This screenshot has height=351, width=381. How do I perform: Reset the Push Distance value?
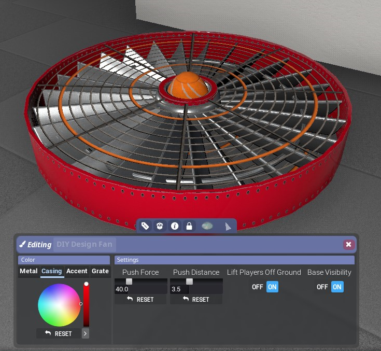(x=196, y=300)
